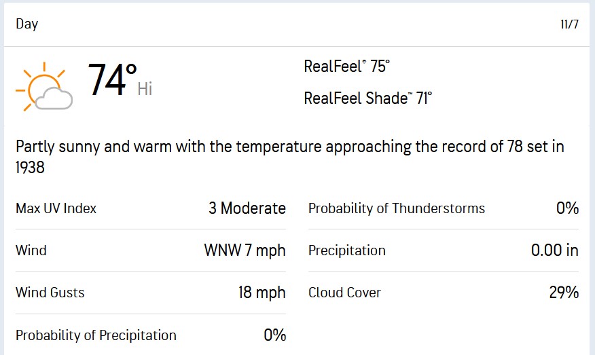Image resolution: width=595 pixels, height=355 pixels.
Task: Click the Probability of Precipitation label
Action: pyautogui.click(x=96, y=335)
